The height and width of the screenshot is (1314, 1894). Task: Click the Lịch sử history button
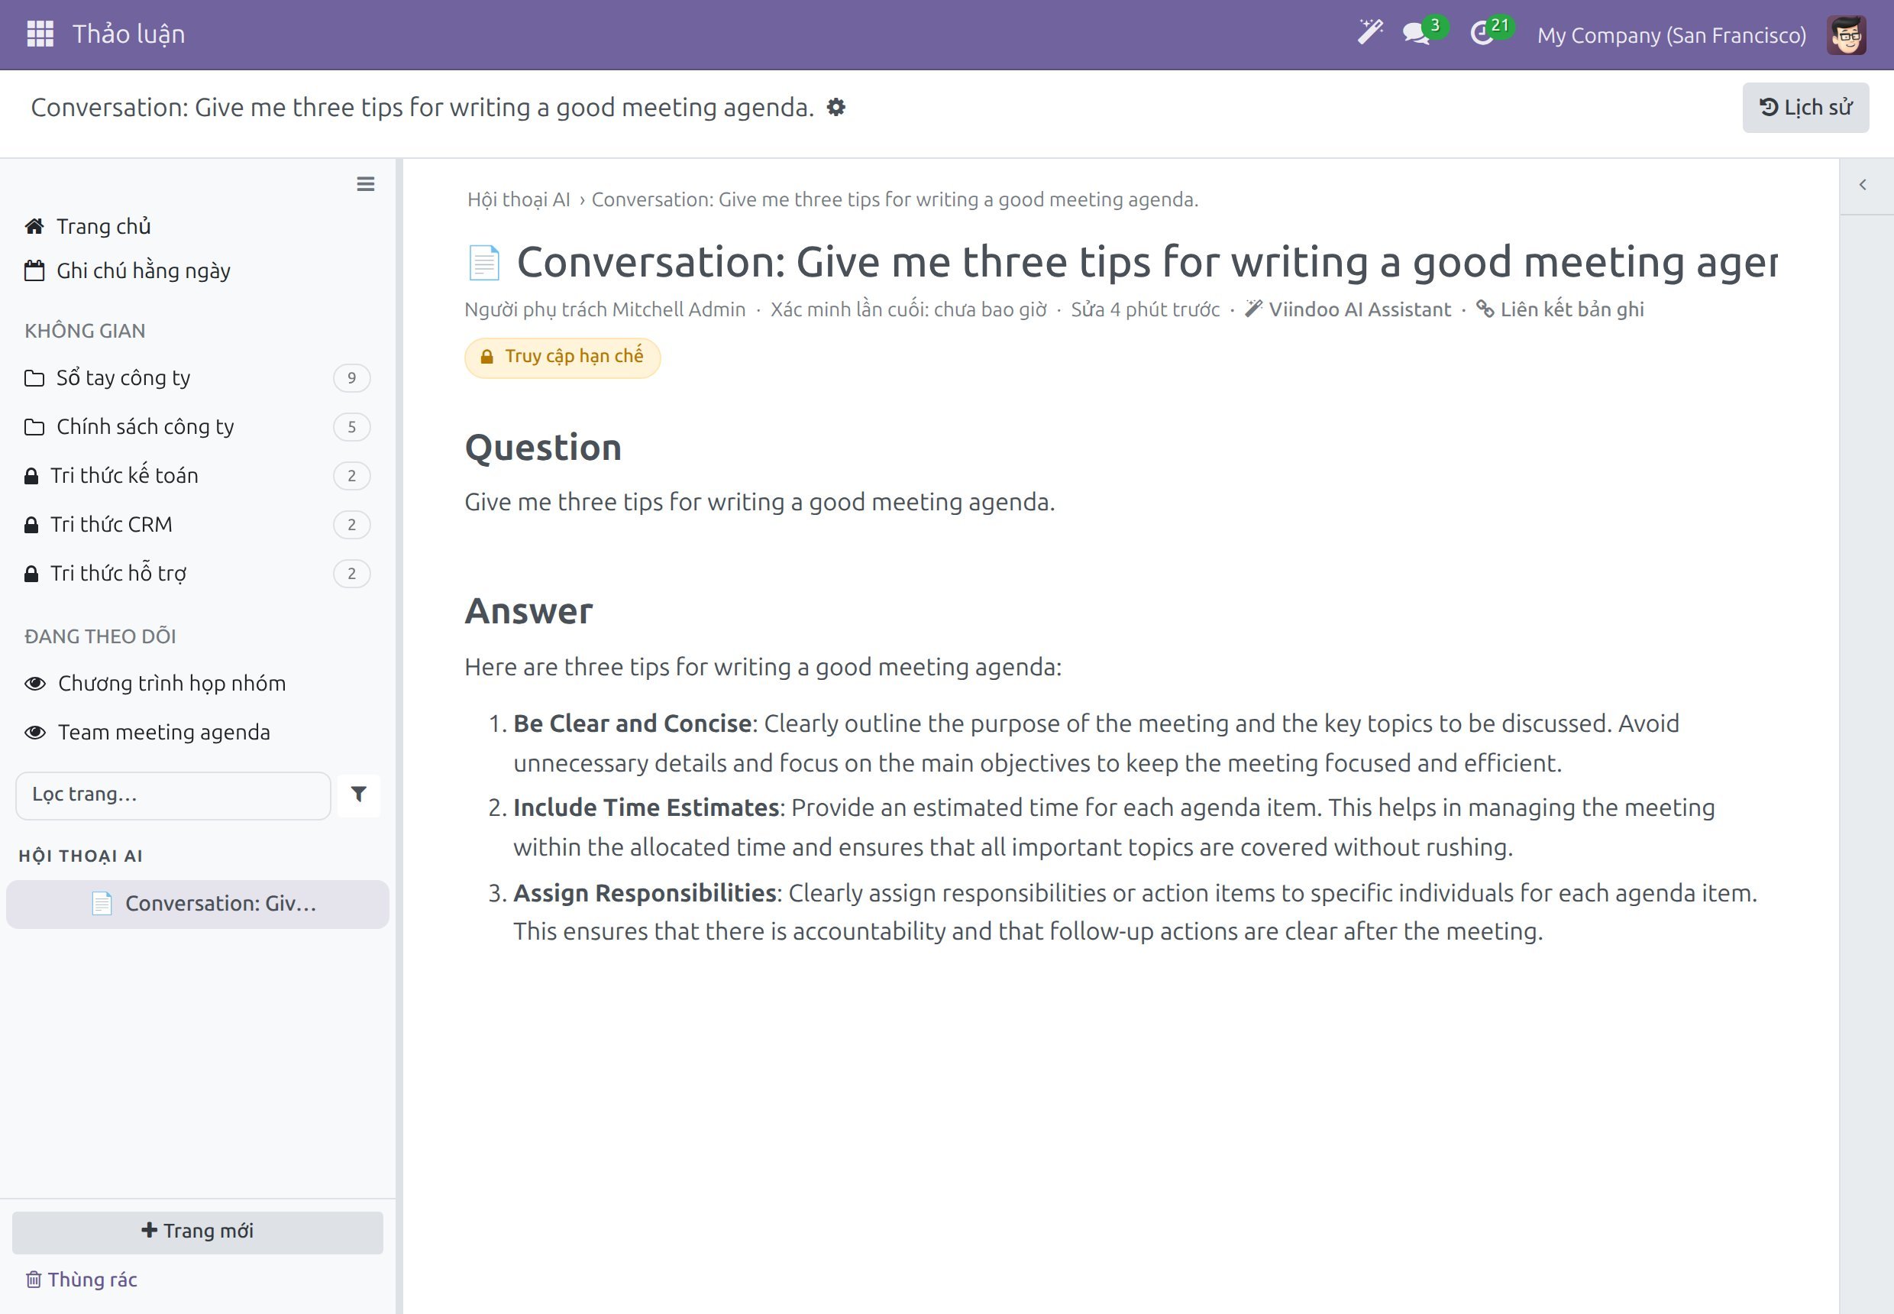[1805, 107]
